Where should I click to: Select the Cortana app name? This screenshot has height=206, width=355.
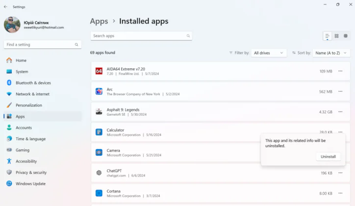(113, 191)
